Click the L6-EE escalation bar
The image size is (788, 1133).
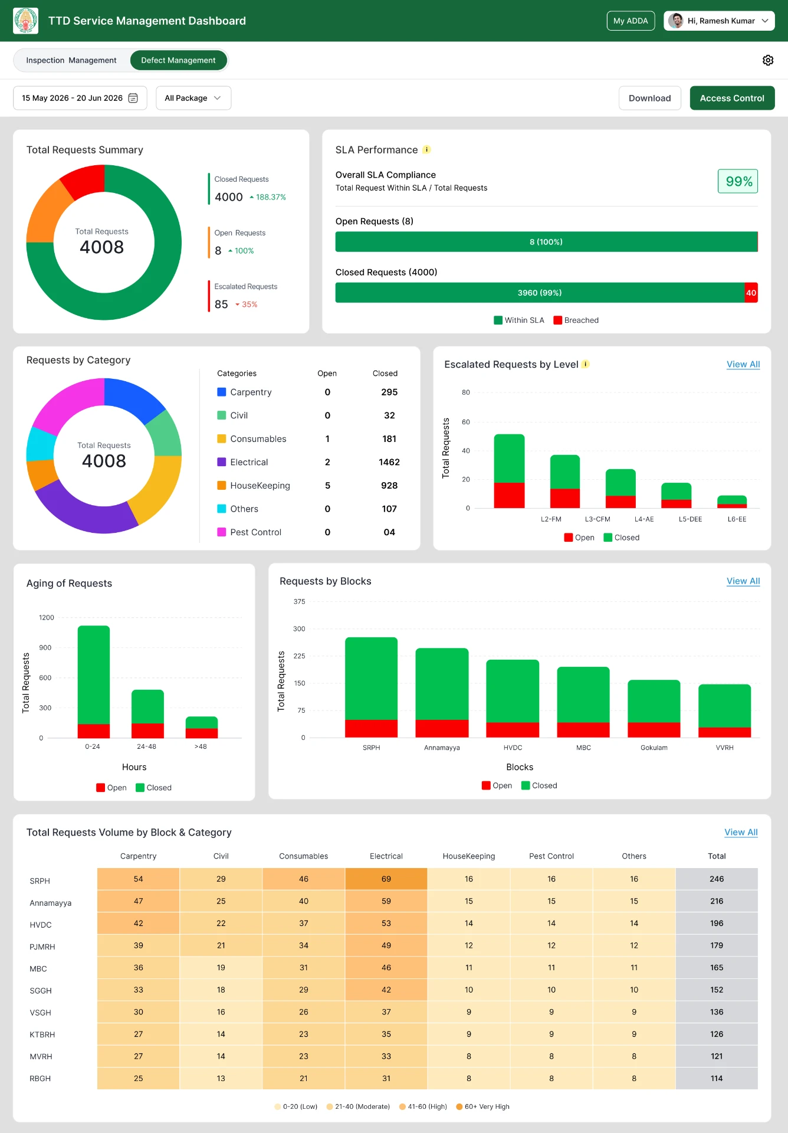point(732,502)
